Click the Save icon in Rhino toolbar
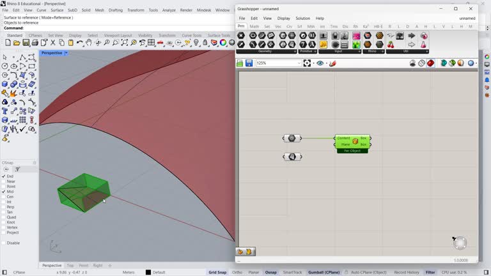The image size is (491, 276). coord(26,43)
